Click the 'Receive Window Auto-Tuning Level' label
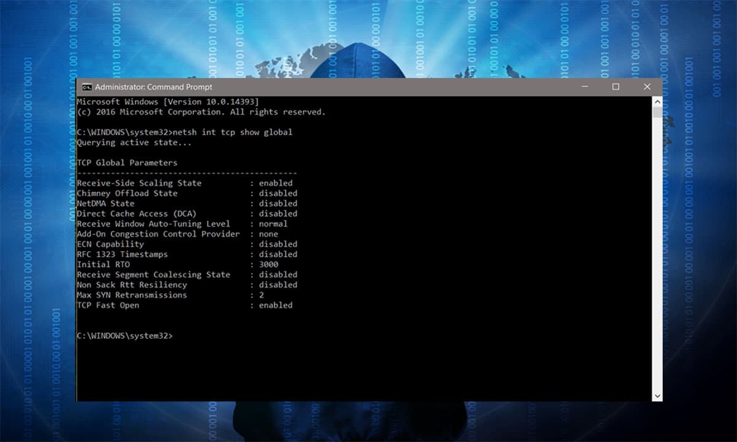The height and width of the screenshot is (442, 737). (154, 223)
